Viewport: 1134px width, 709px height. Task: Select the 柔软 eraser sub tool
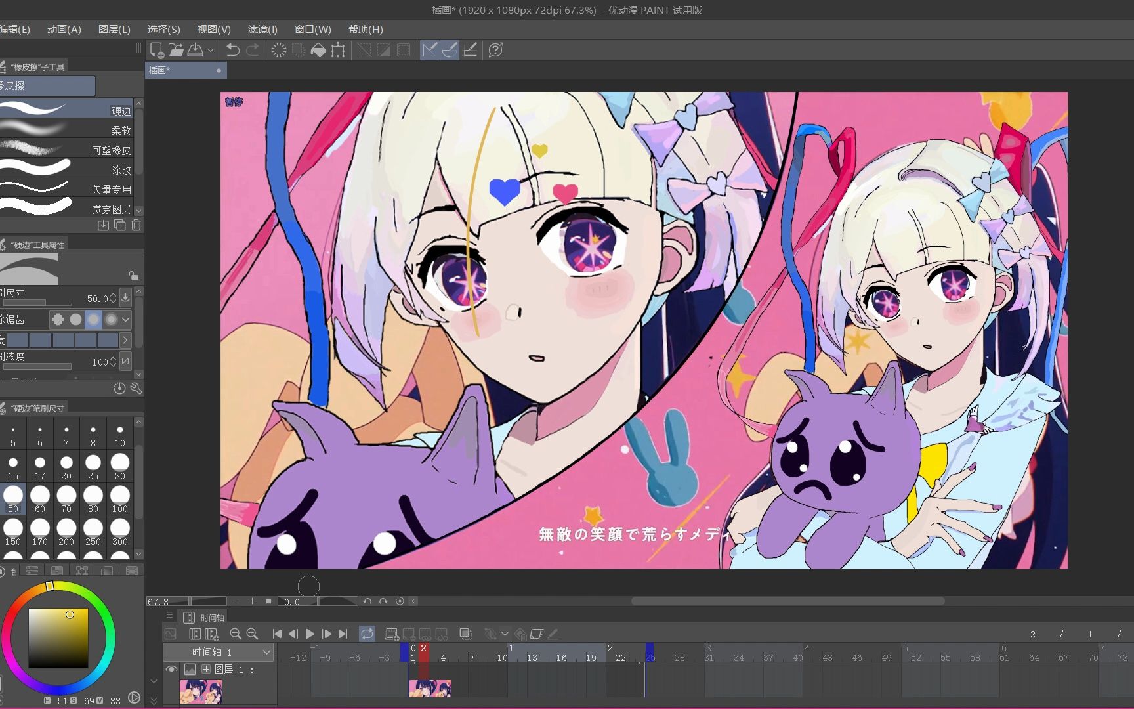click(66, 129)
